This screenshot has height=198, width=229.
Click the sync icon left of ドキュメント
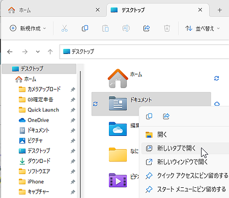tap(95, 104)
